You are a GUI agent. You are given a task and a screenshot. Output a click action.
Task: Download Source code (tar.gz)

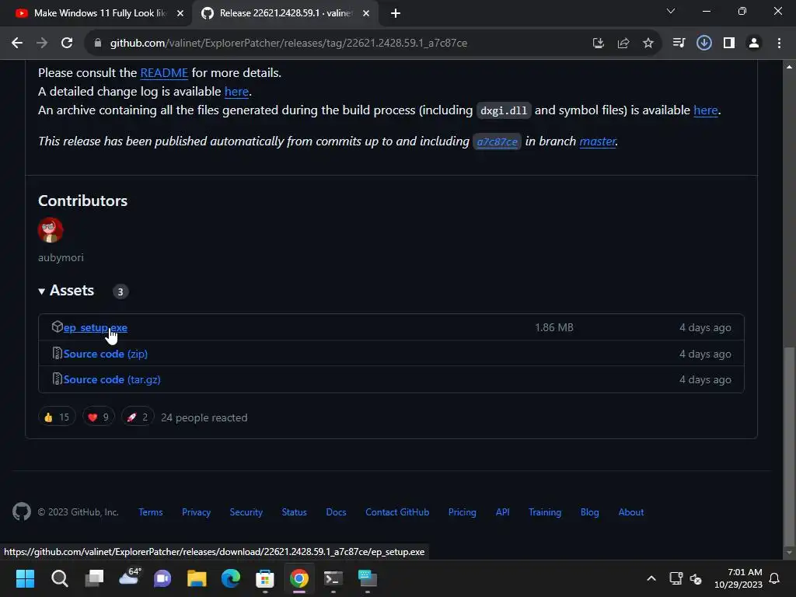point(112,379)
